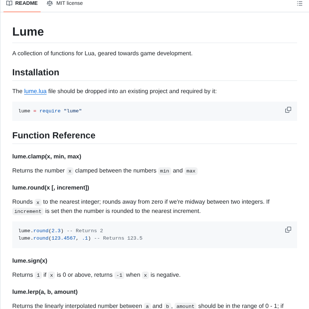Click the copy icon beside the rounding examples
309x309 pixels.
(x=288, y=230)
